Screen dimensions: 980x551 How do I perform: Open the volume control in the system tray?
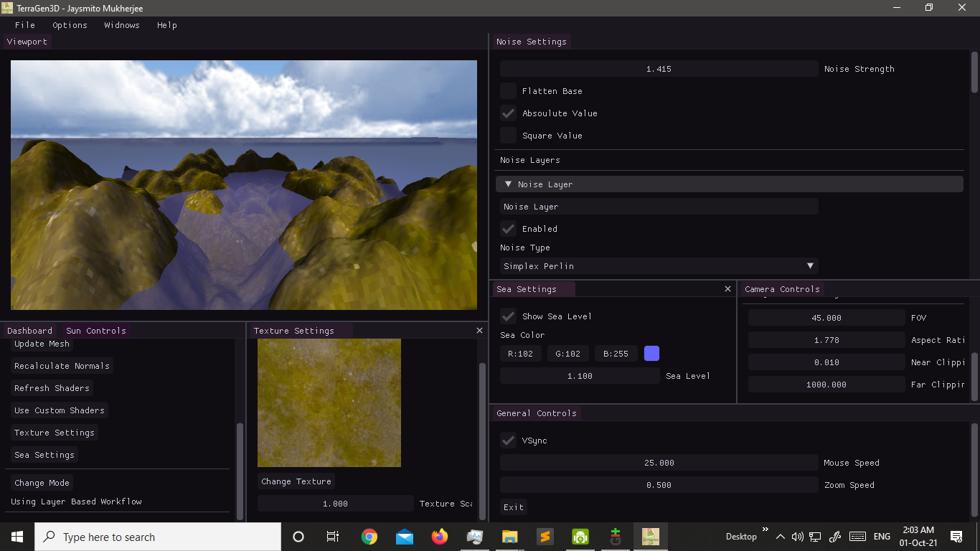(x=797, y=536)
